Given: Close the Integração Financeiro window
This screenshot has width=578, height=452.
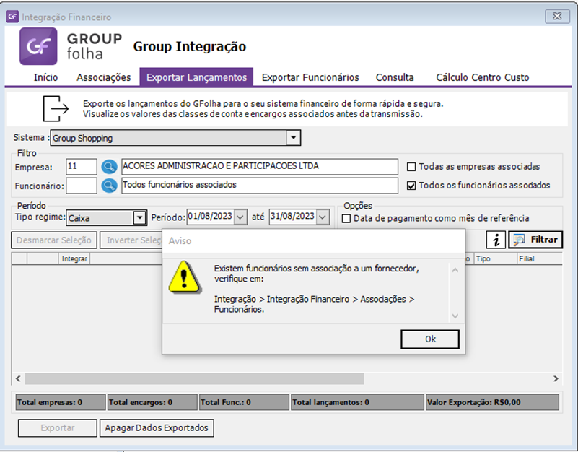Looking at the screenshot, I should [x=557, y=16].
